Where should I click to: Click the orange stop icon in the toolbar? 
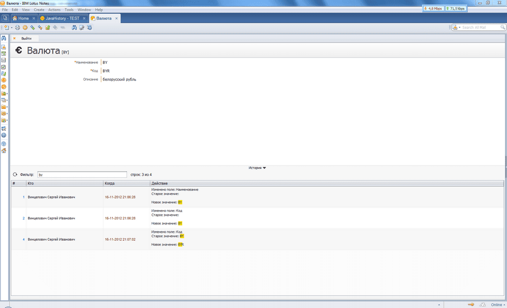[x=25, y=28]
